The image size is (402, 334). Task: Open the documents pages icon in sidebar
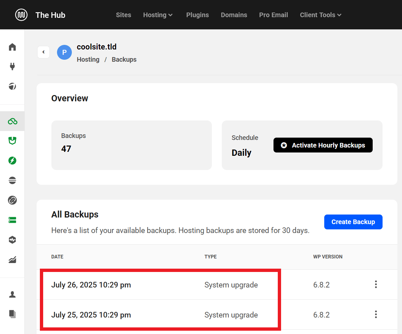12,314
